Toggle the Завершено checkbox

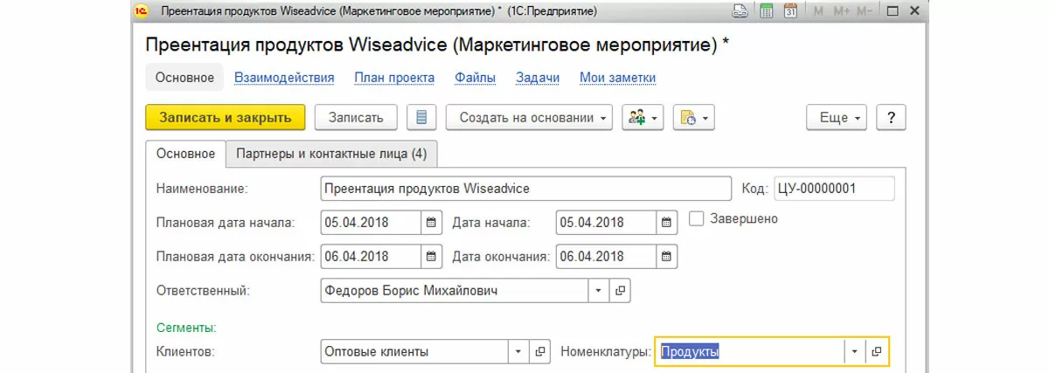tap(697, 218)
